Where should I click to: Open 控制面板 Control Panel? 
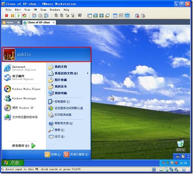click(x=68, y=102)
